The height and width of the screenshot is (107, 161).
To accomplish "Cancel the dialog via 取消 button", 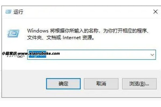I will tap(101, 84).
